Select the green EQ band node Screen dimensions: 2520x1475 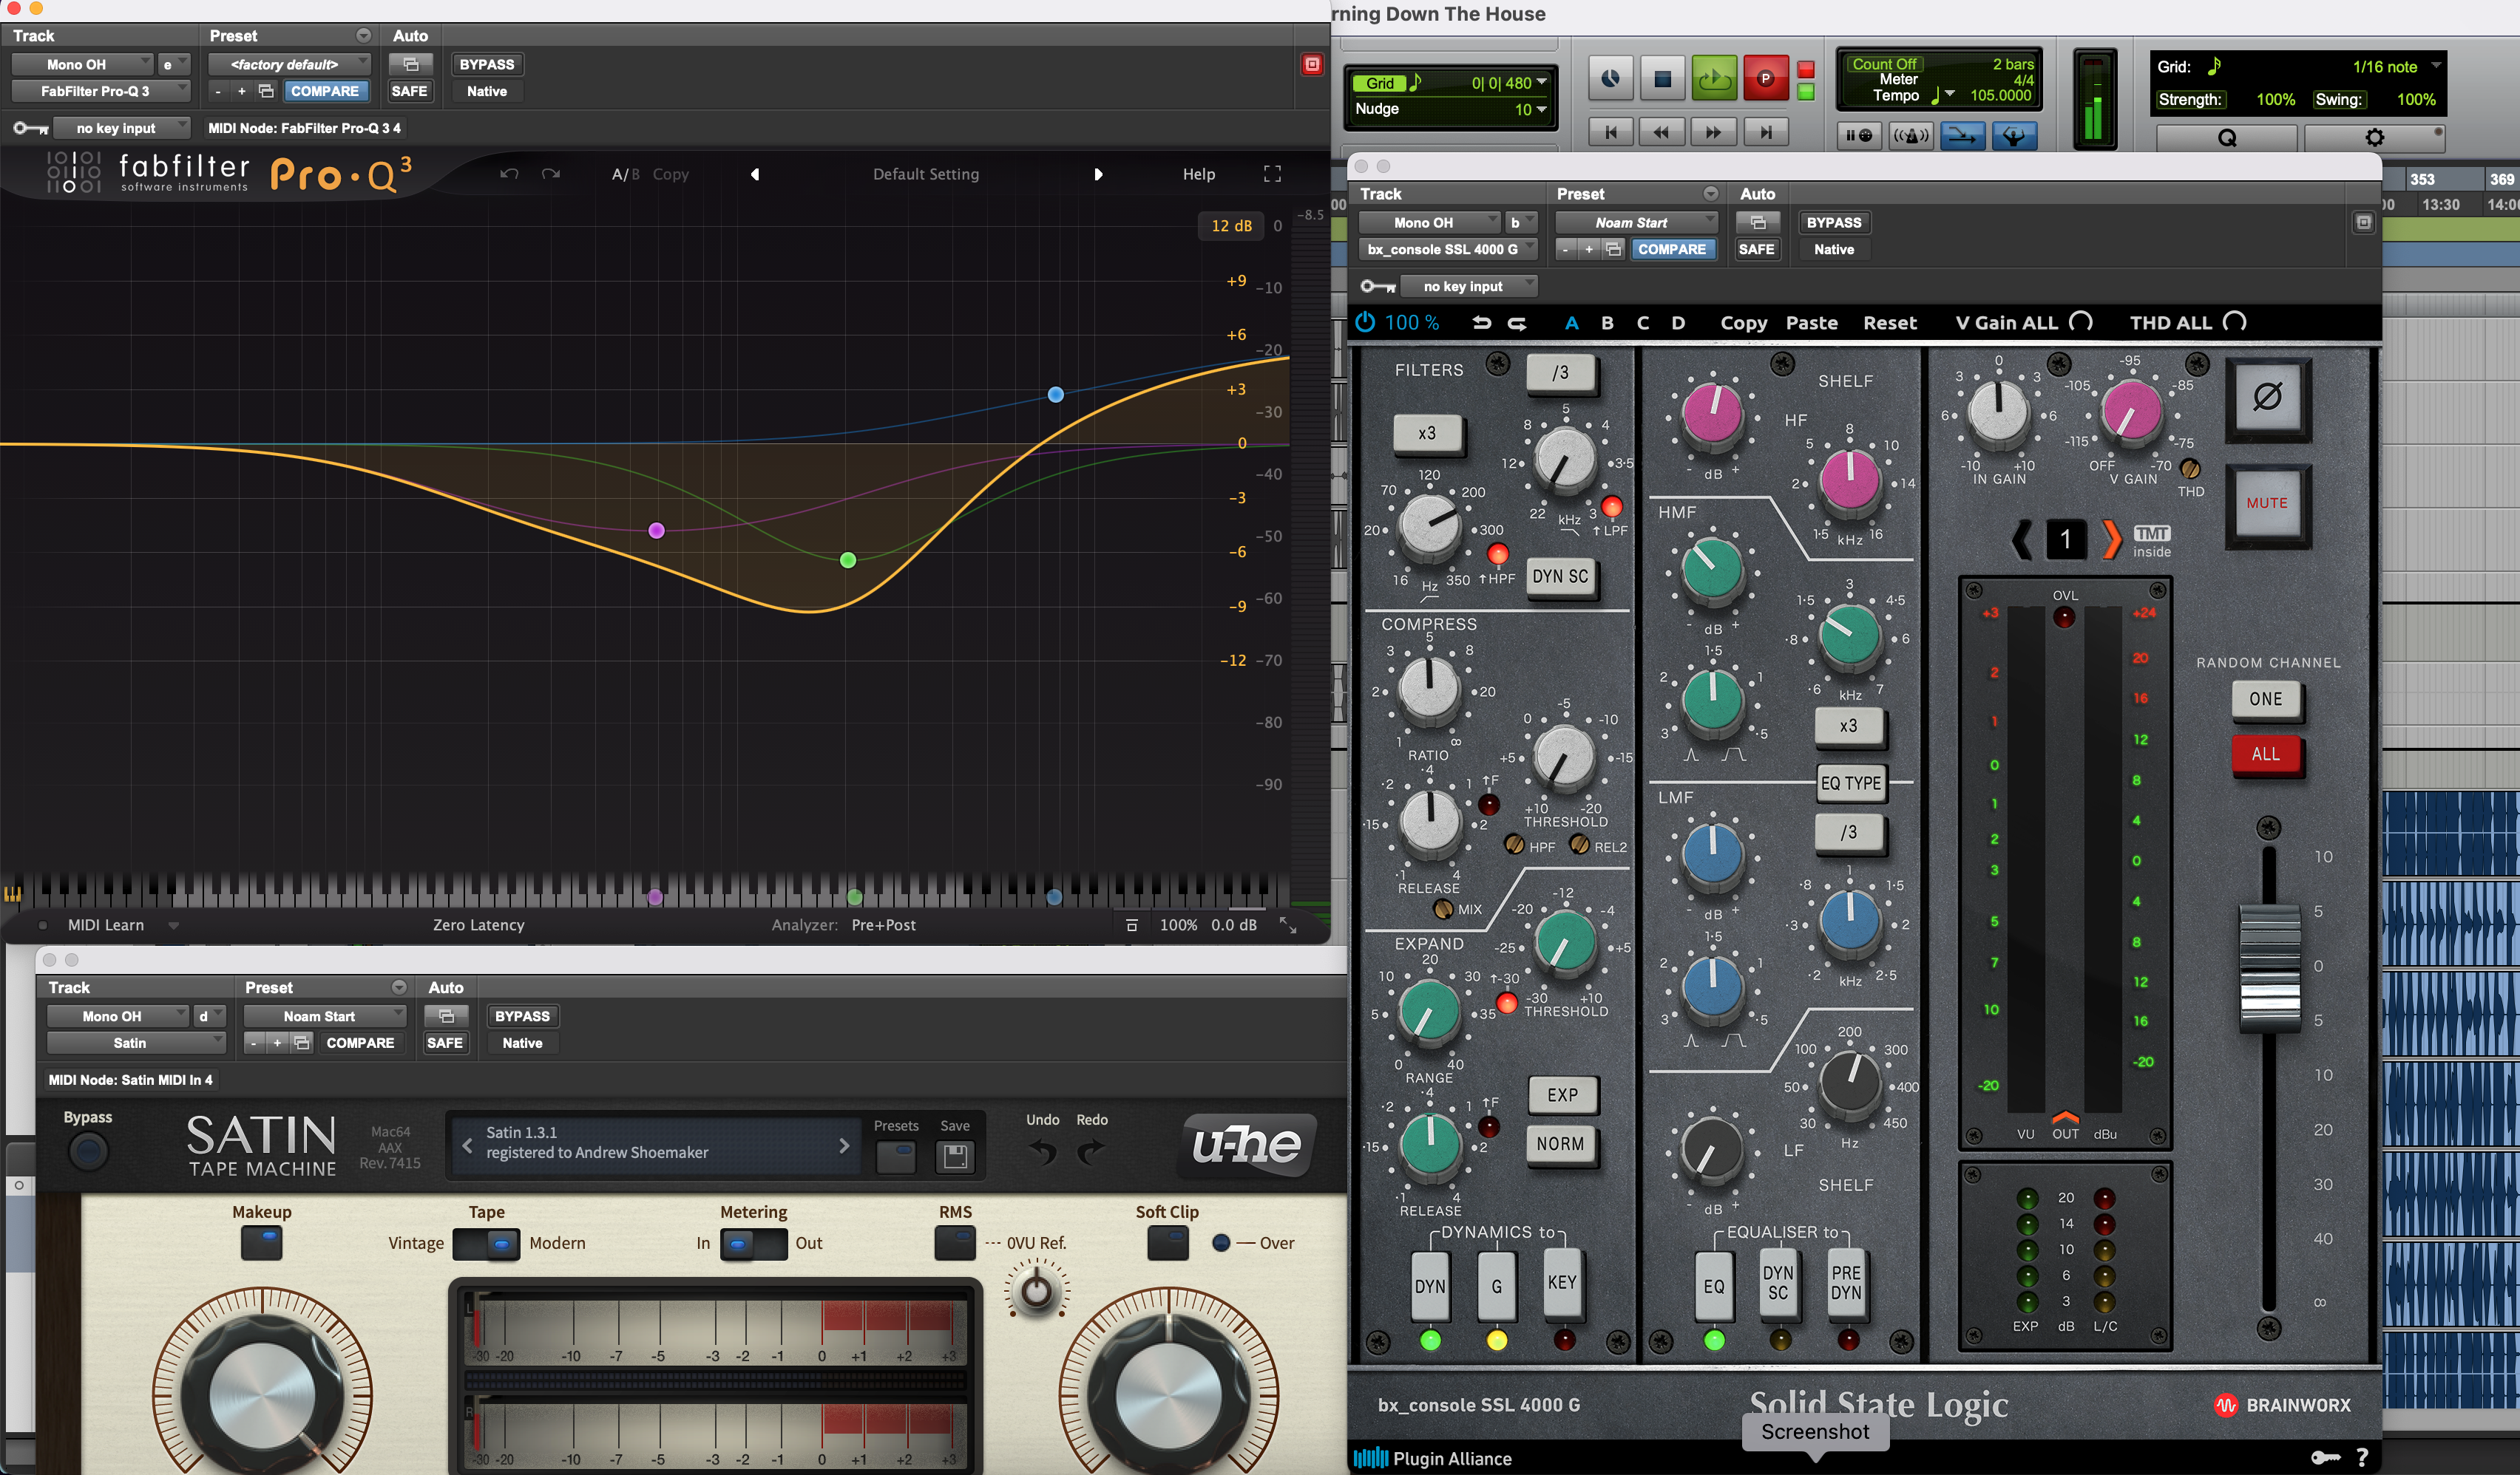[848, 561]
